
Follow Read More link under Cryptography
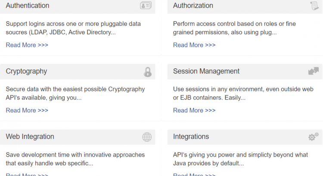[27, 110]
